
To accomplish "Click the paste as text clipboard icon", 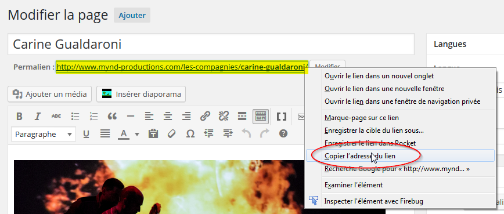I will click(153, 134).
